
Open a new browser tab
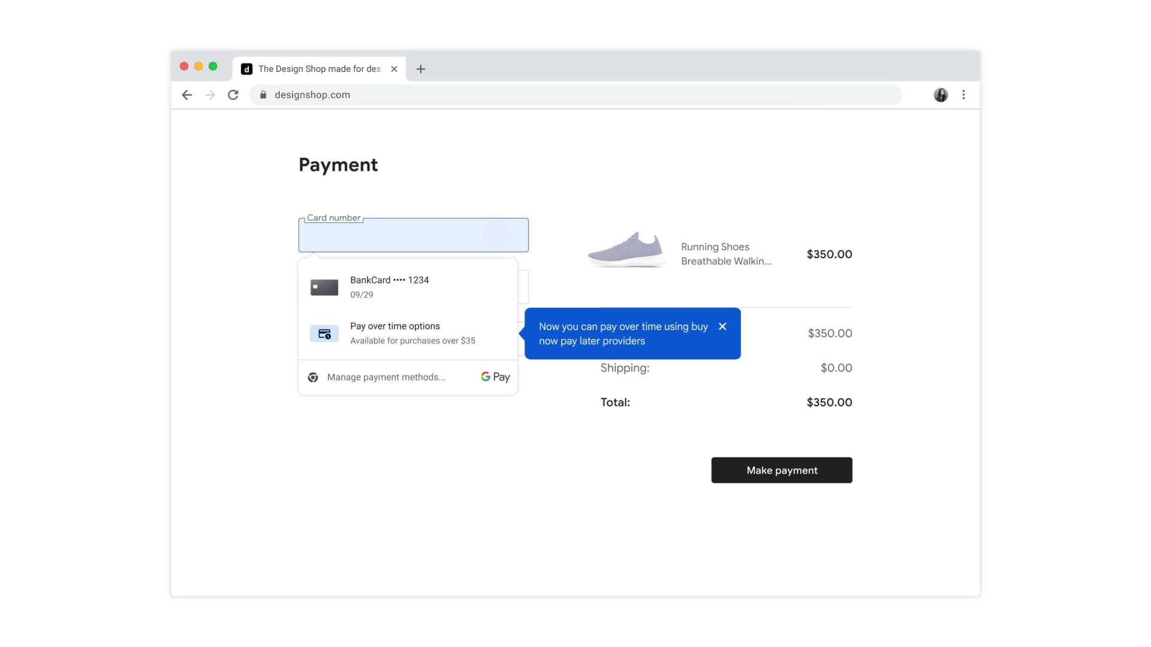[x=420, y=69]
